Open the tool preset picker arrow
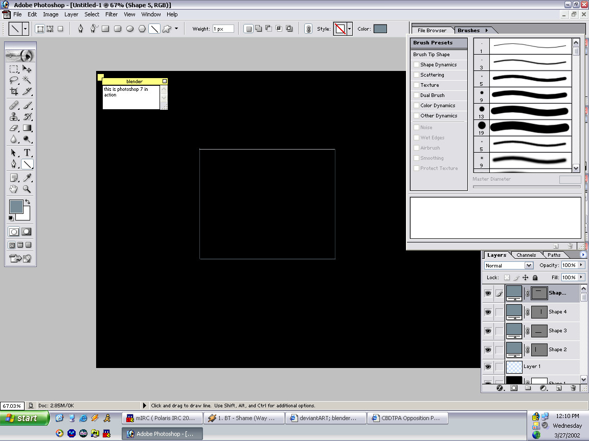 coord(25,29)
